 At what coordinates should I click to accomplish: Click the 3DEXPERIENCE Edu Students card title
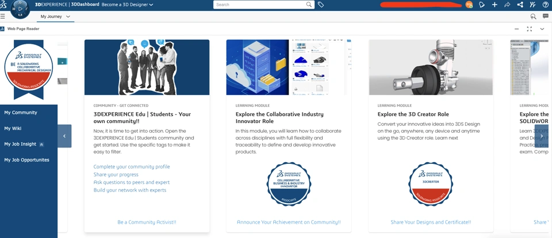(142, 118)
